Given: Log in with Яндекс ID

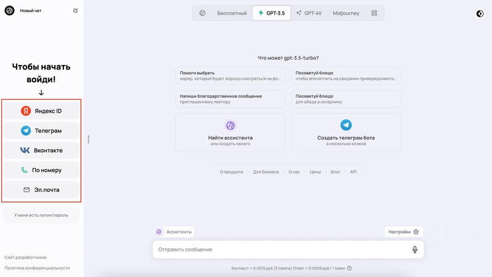Looking at the screenshot, I should tap(41, 111).
